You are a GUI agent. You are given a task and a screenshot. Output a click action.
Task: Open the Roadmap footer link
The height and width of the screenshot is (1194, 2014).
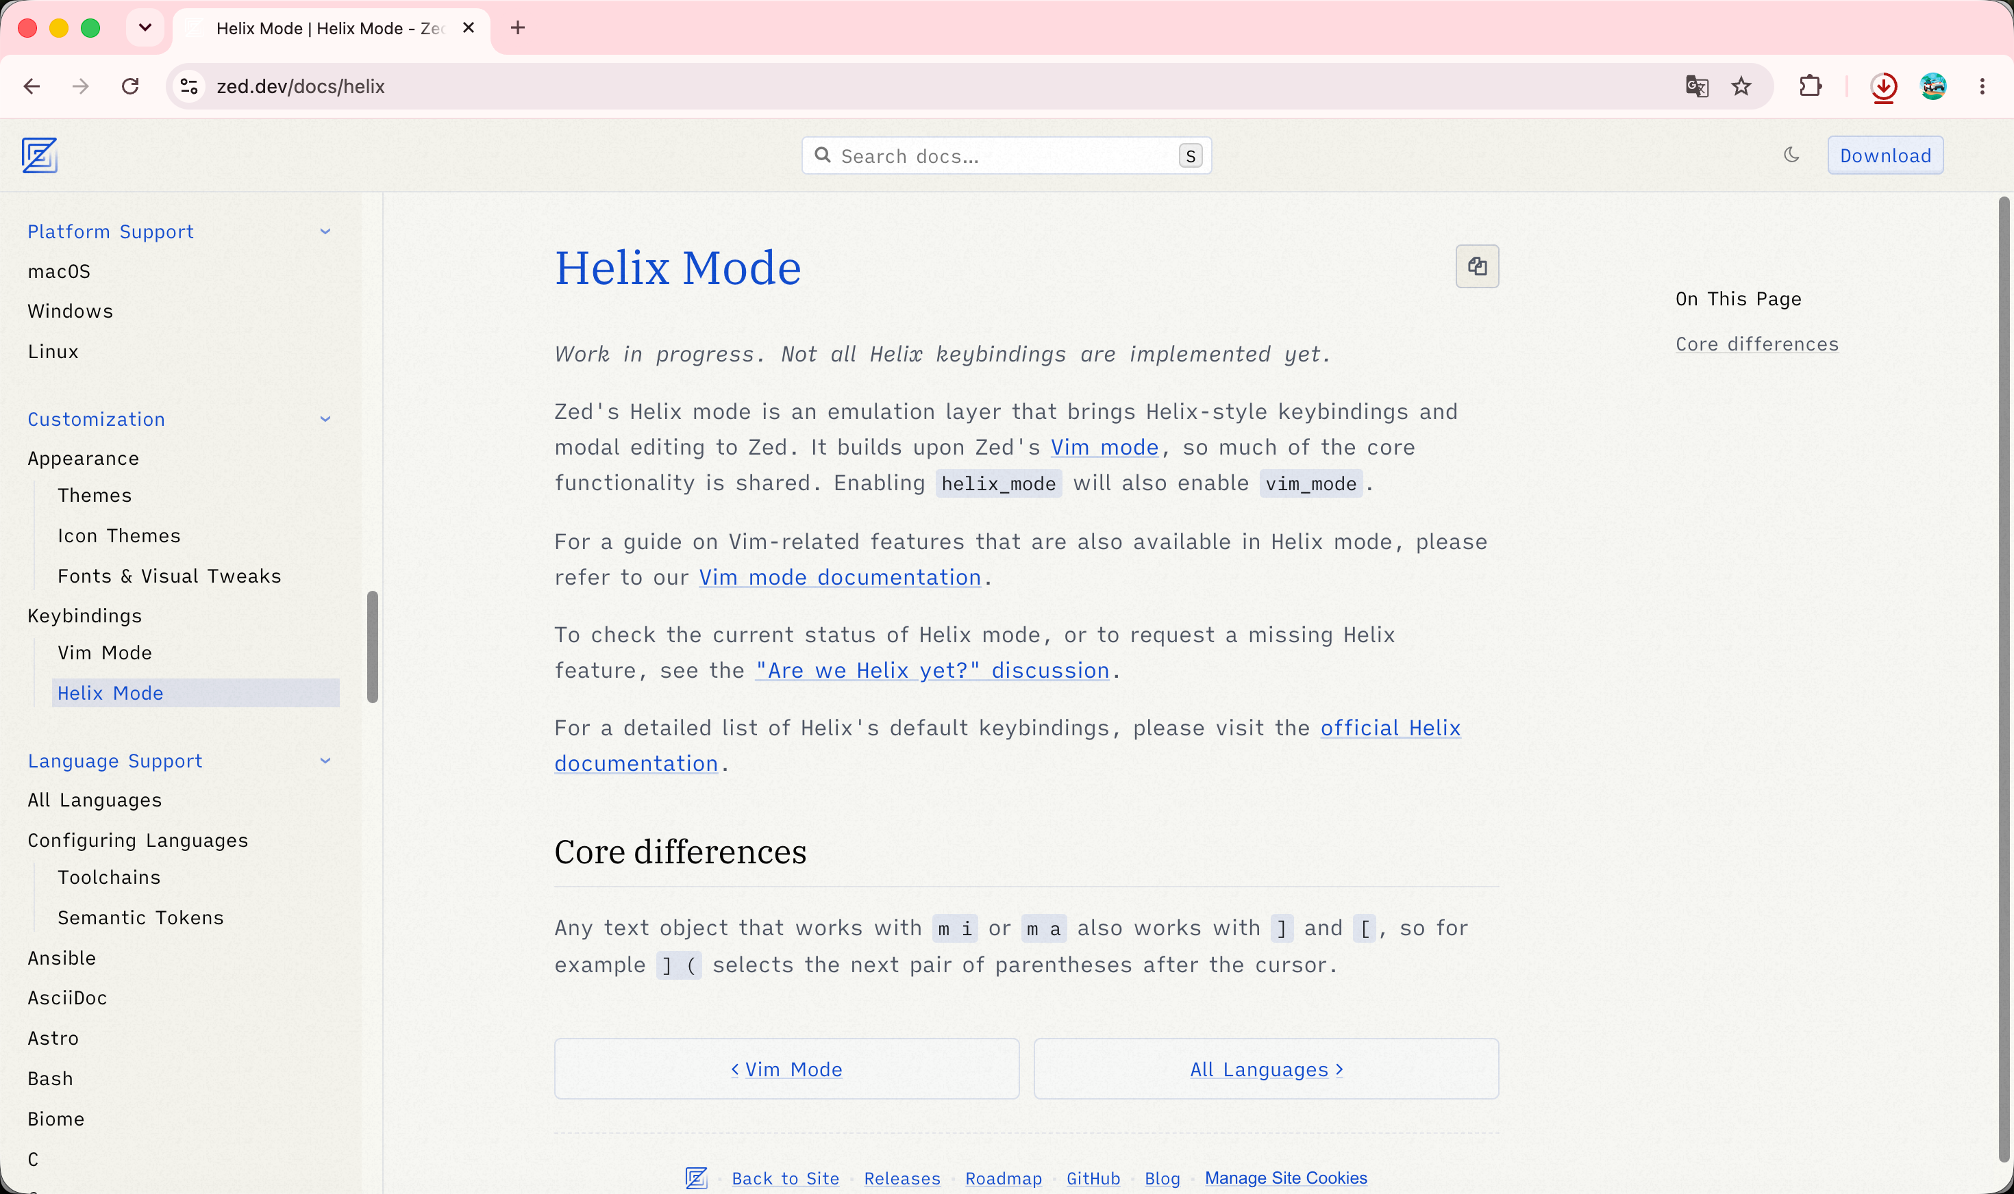(1003, 1179)
